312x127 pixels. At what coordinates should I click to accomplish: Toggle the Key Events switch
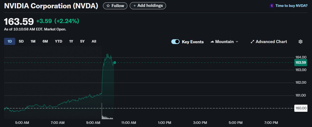click(175, 42)
